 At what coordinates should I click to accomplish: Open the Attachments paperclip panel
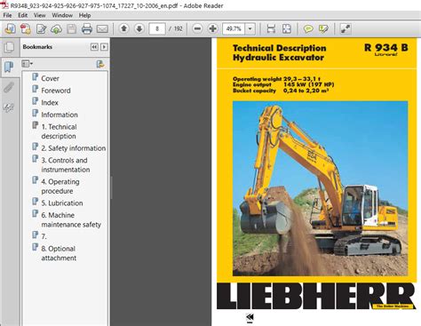coord(9,88)
